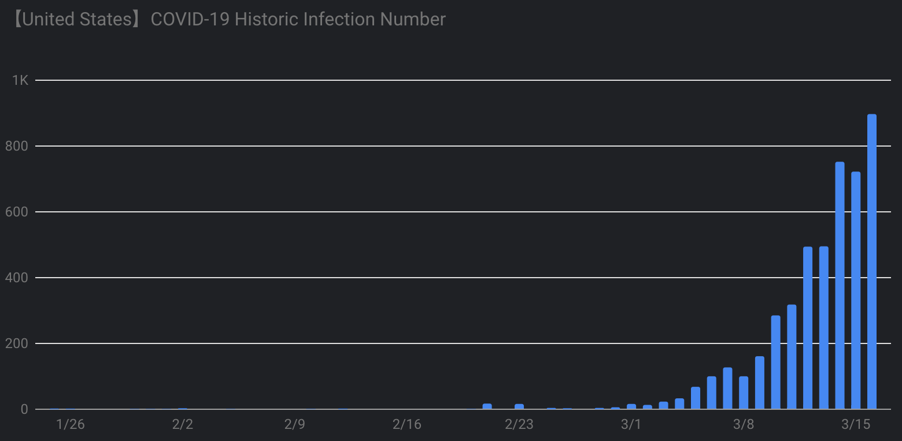The height and width of the screenshot is (441, 902).
Task: Click the 1/26 x-axis date label
Action: 70,424
